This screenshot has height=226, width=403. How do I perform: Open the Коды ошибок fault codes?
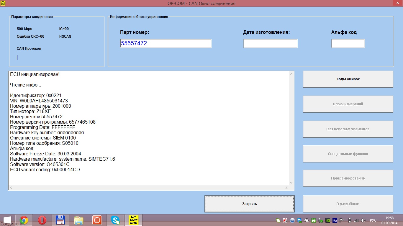(x=348, y=79)
